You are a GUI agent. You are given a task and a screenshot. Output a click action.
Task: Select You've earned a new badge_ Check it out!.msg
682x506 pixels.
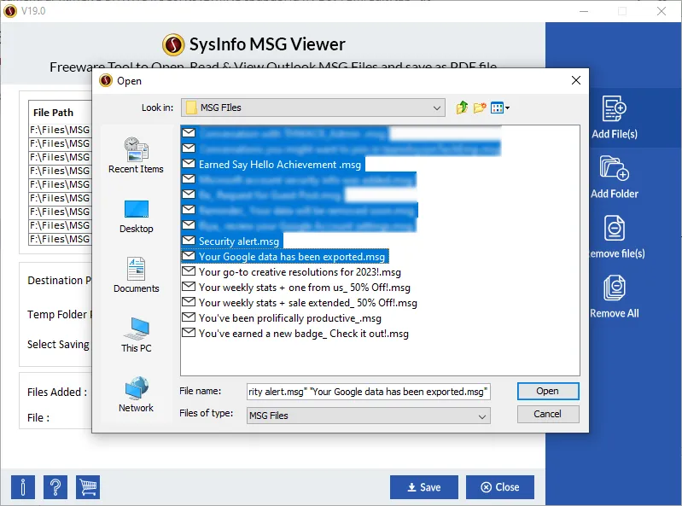304,334
